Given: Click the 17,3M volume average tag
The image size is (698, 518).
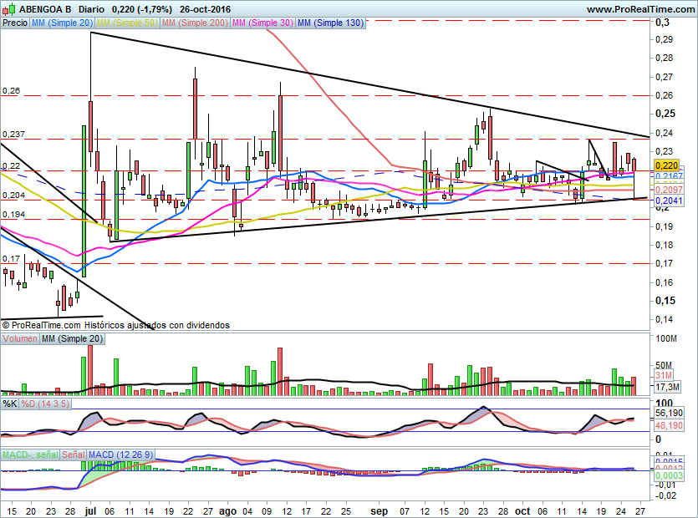Looking at the screenshot, I should [667, 387].
